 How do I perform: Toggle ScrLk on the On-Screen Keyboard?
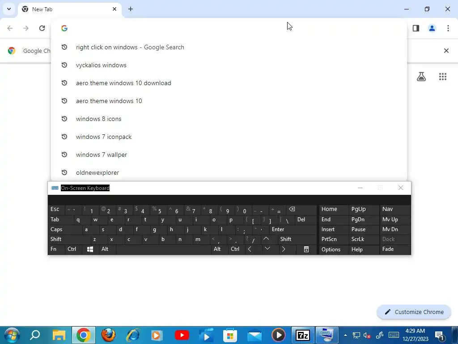(363, 239)
